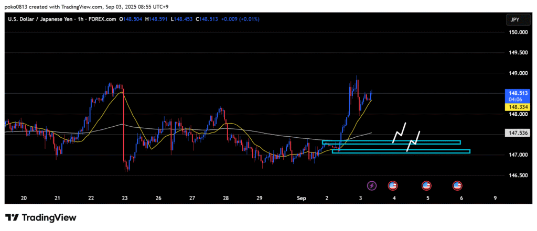This screenshot has height=231, width=537.
Task: Click the Sep label on the time axis
Action: click(x=301, y=198)
